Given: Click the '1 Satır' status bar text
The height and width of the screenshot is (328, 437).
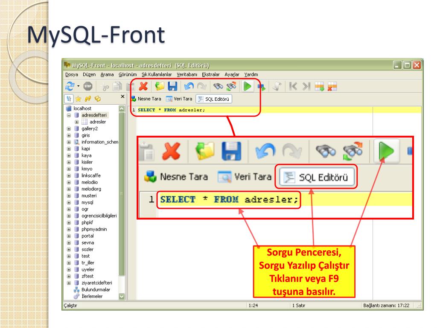Looking at the screenshot, I should tap(298, 305).
